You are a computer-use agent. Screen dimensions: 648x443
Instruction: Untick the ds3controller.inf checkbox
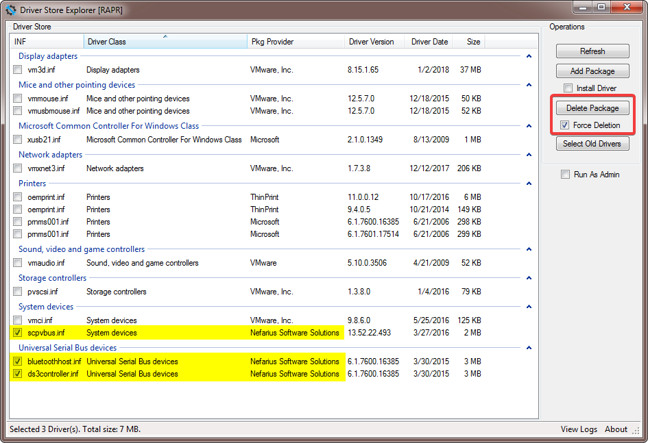pos(17,374)
